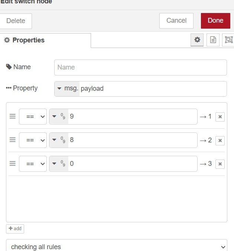This screenshot has height=251, width=234.
Task: Click the node settings gear icon
Action: point(197,40)
